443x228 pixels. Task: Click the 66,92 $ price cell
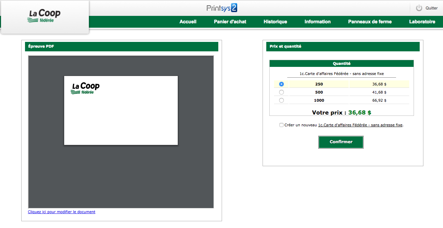click(379, 100)
